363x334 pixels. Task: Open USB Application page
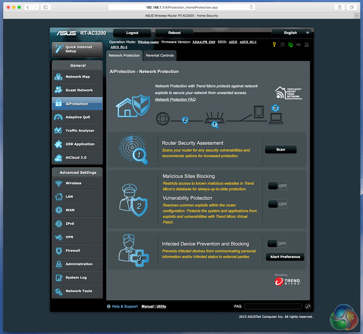coord(77,144)
